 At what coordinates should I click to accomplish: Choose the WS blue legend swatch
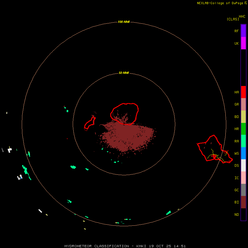tap(243, 153)
